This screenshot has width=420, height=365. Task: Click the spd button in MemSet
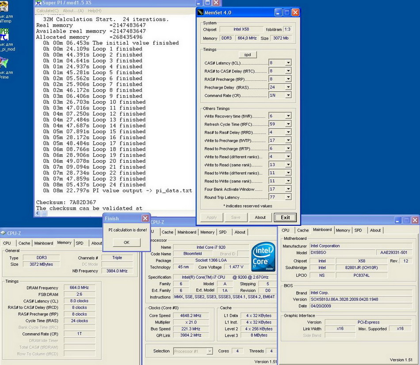[x=248, y=55]
